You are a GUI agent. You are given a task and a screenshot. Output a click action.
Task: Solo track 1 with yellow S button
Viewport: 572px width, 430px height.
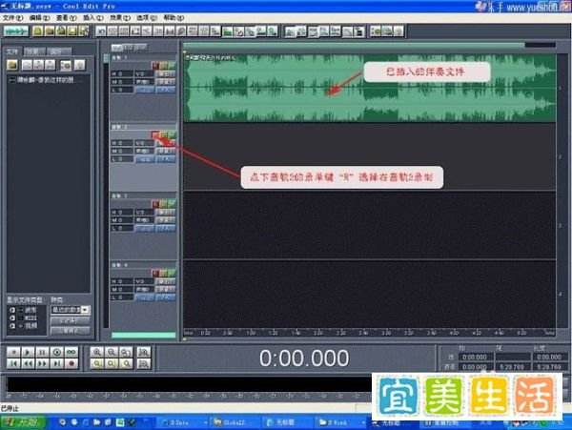163,66
